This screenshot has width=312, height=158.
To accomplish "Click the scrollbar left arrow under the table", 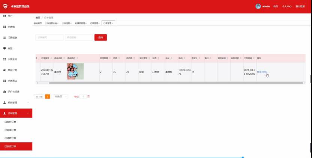I will click(x=37, y=83).
